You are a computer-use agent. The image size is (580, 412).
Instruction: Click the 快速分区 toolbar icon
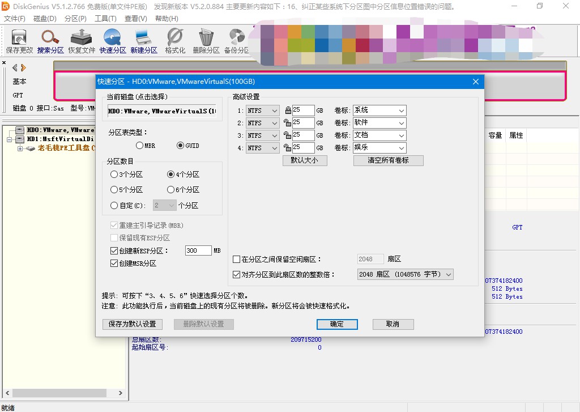(113, 41)
